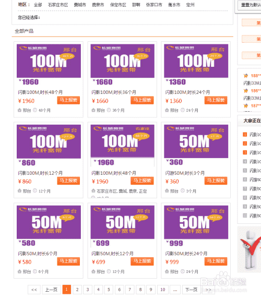Click shopping cart icon next to 188**

point(246,76)
